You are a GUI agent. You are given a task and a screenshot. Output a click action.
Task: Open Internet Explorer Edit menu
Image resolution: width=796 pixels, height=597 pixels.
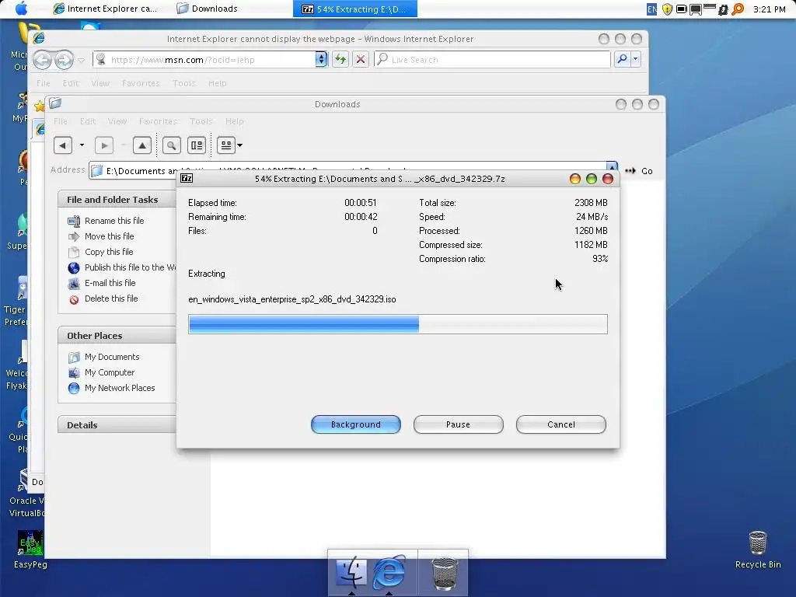[71, 83]
